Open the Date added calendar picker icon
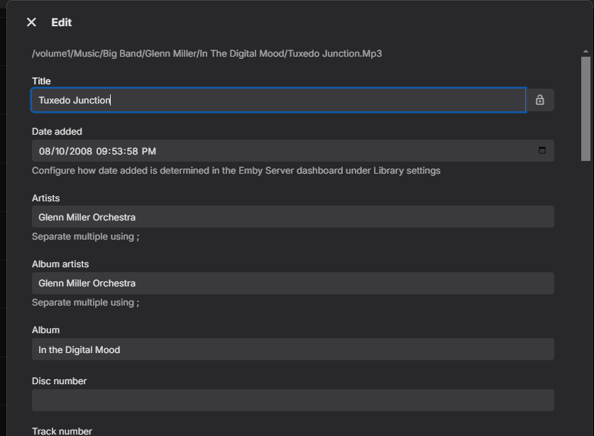The height and width of the screenshot is (436, 594). click(541, 150)
